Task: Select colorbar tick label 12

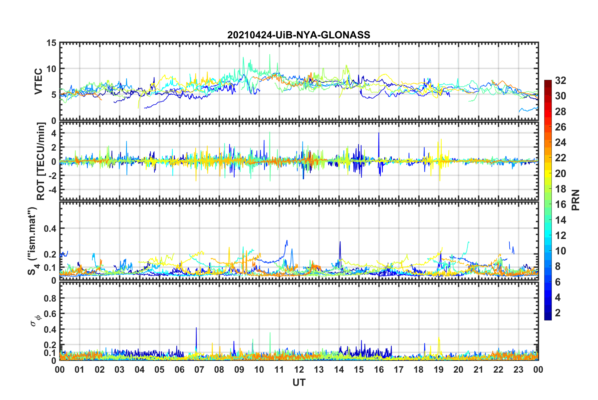Action: (x=561, y=236)
